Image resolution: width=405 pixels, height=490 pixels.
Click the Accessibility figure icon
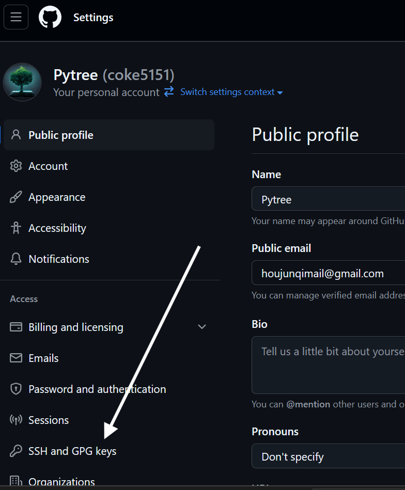point(16,228)
